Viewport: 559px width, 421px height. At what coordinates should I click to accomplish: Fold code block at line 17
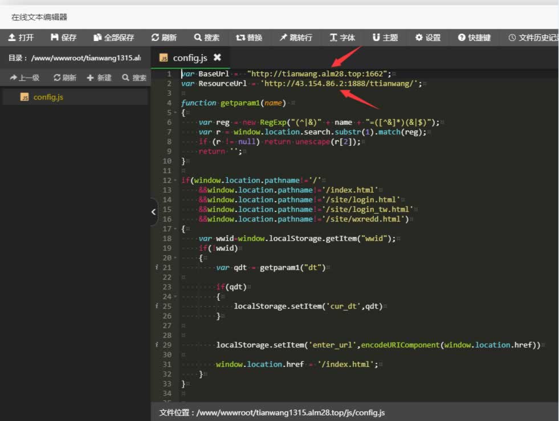[x=176, y=229]
